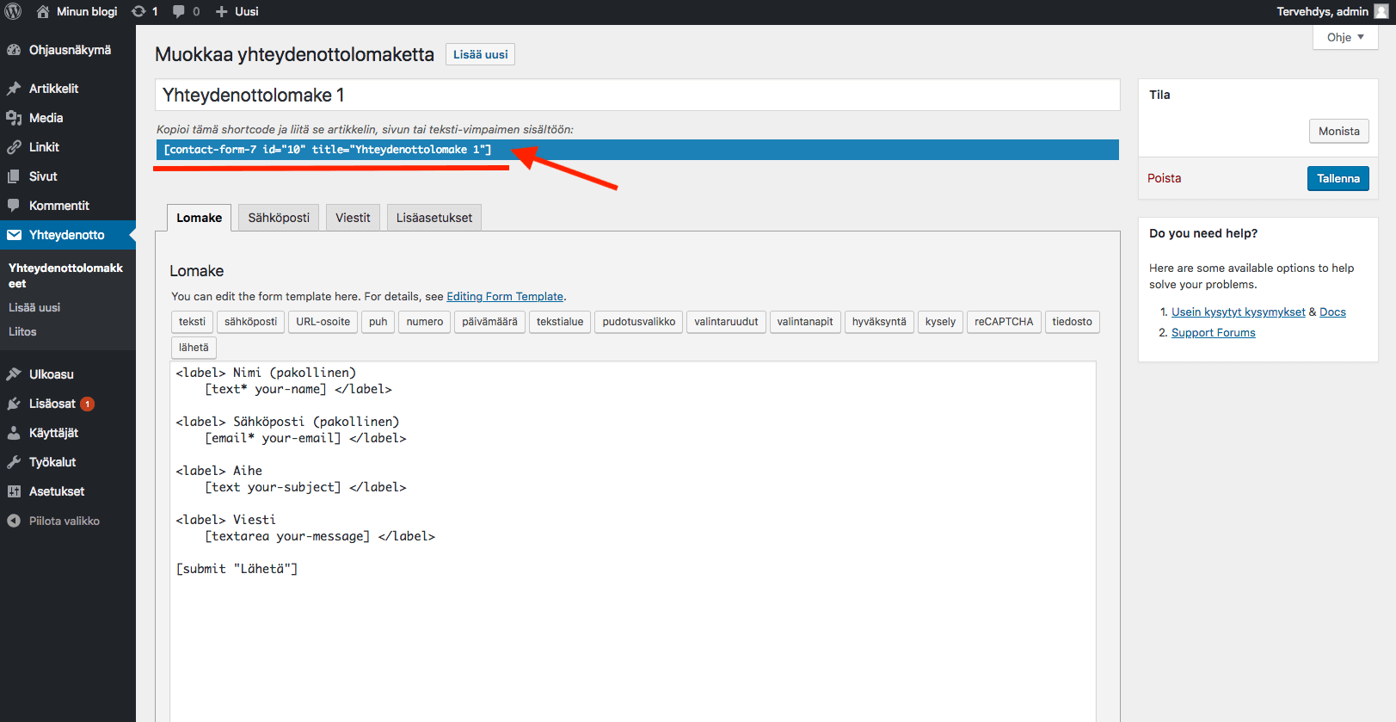Open the Editing Form Template link
Screen dimensions: 1396x722
[x=505, y=296]
